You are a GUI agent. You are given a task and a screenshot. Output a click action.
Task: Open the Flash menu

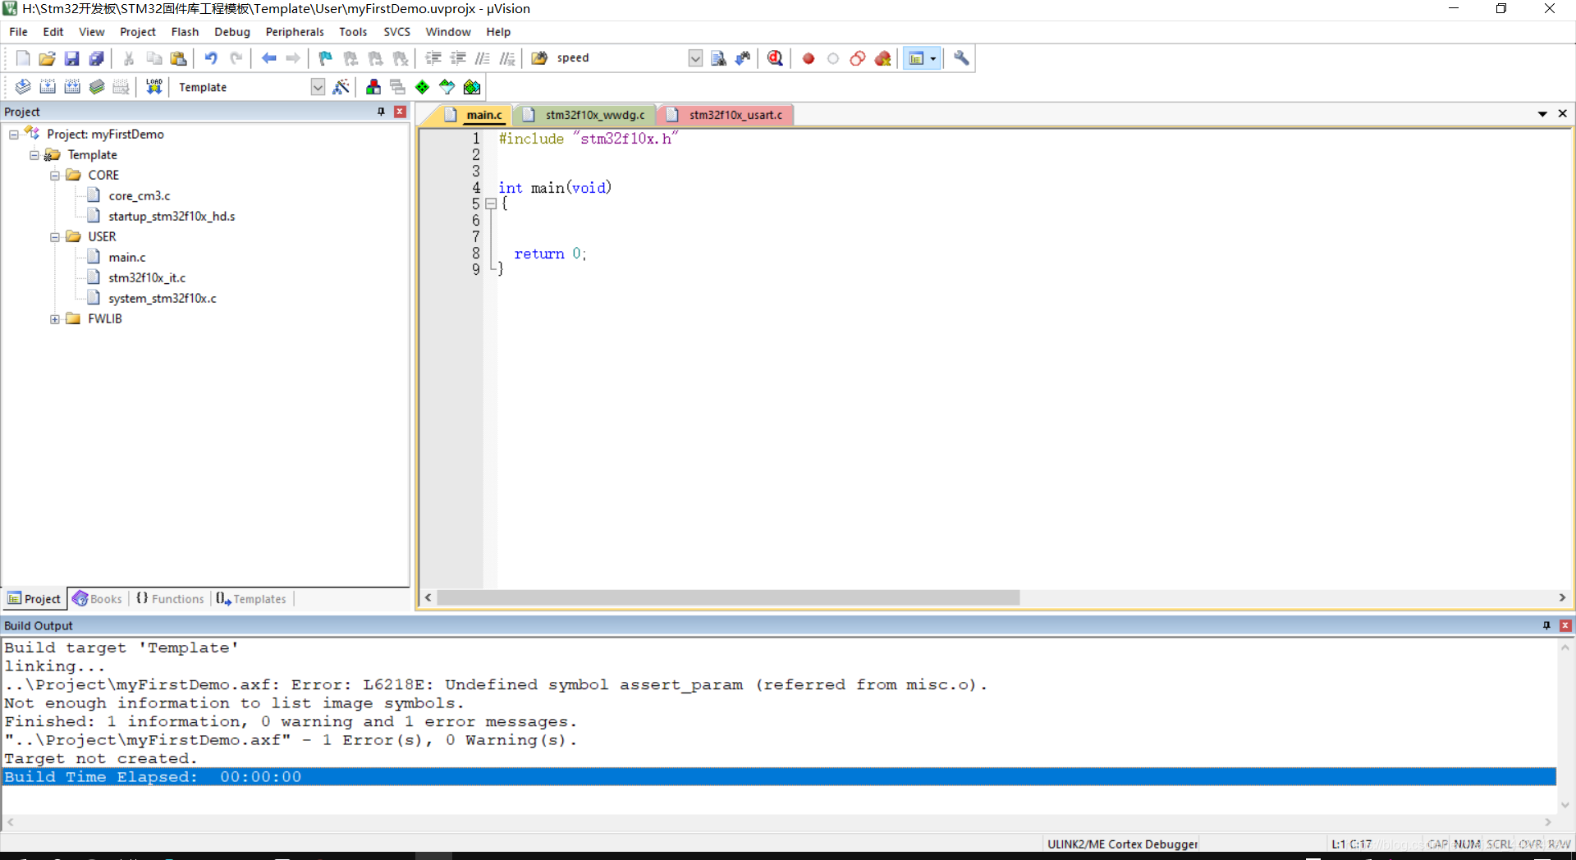[185, 32]
